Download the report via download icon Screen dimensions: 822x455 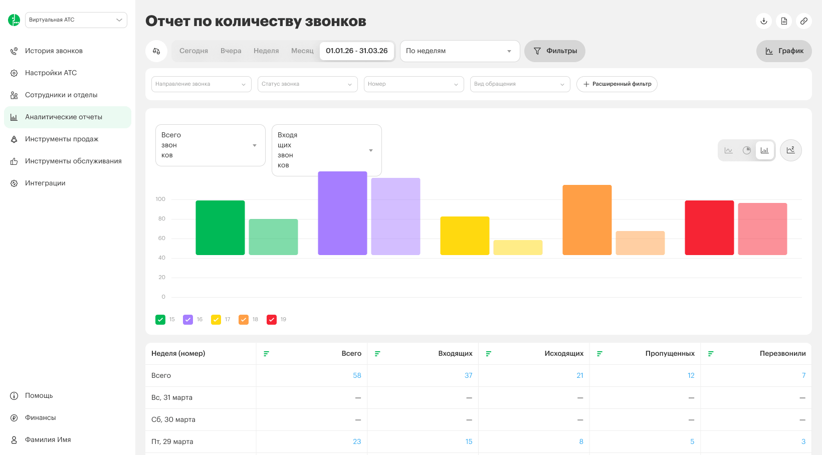(764, 21)
